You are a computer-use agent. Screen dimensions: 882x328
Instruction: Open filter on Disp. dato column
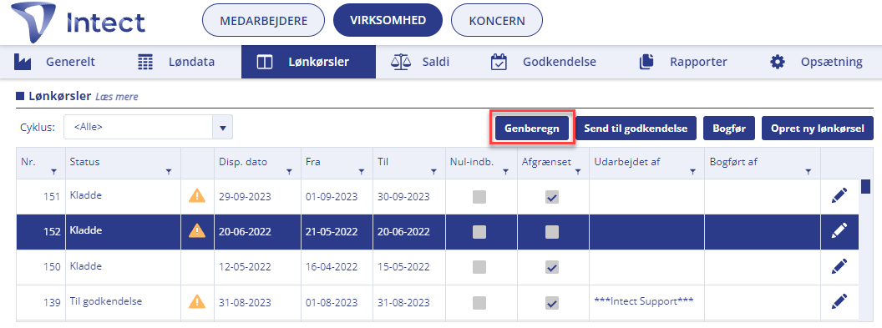coord(289,172)
